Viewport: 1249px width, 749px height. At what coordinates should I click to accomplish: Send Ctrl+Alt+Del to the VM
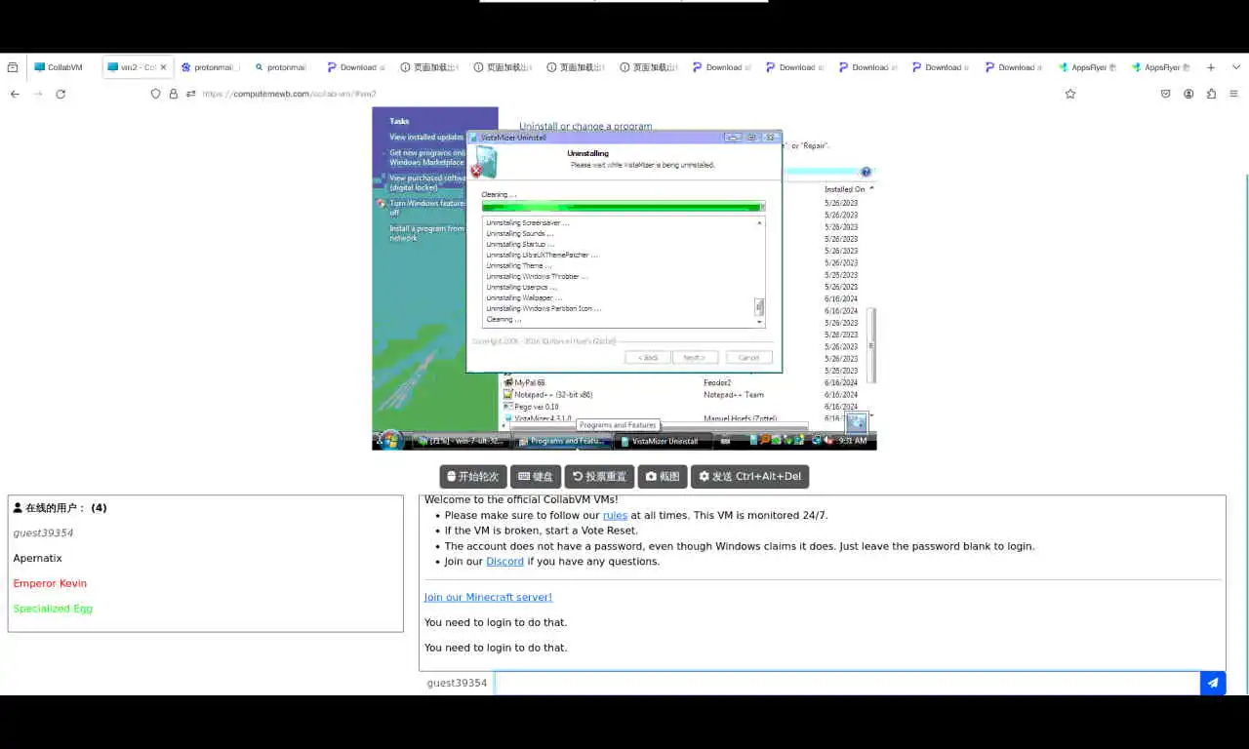tap(749, 477)
